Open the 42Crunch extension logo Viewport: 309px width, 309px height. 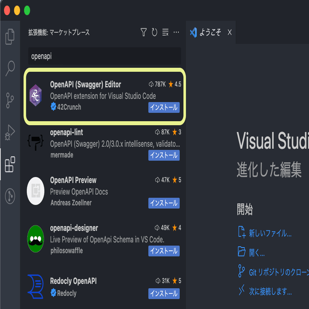(x=35, y=95)
